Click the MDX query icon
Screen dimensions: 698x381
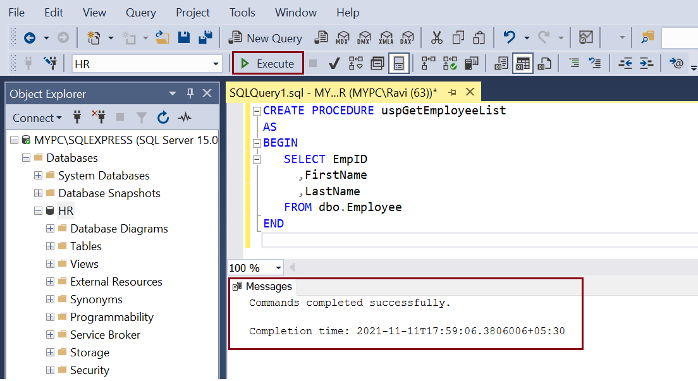coord(343,38)
